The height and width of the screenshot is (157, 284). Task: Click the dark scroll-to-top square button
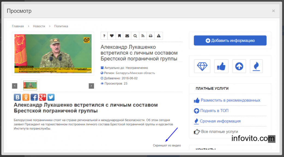[272, 139]
